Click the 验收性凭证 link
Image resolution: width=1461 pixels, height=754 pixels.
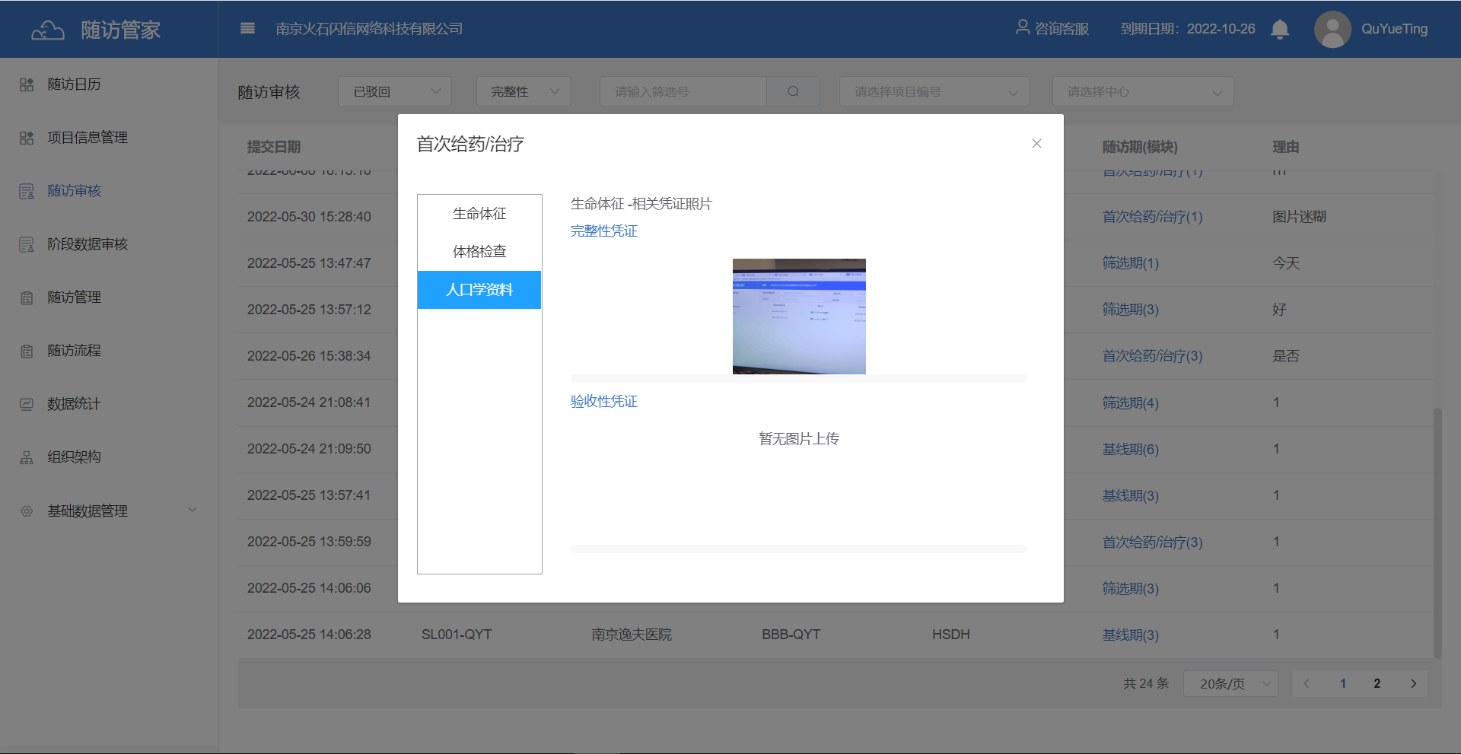tap(604, 402)
